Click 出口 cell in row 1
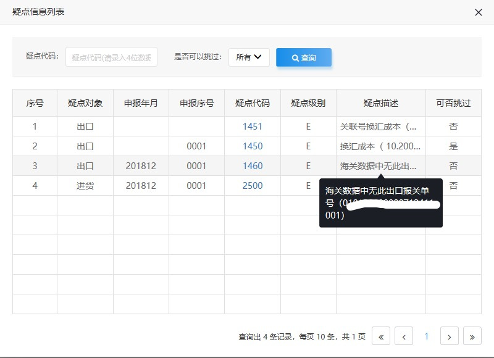The image size is (494, 358). [x=85, y=127]
